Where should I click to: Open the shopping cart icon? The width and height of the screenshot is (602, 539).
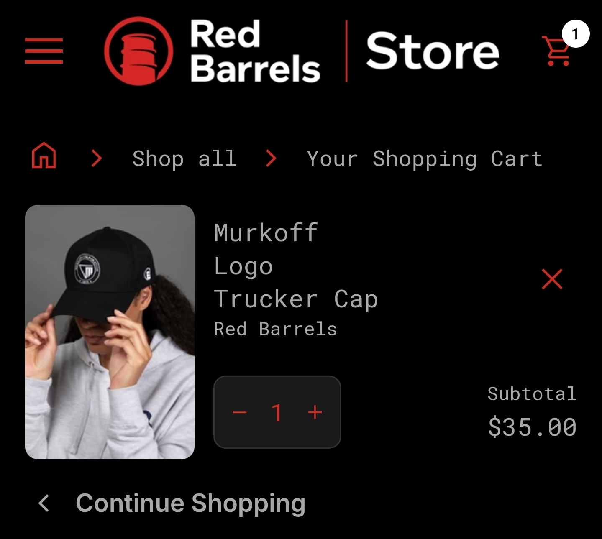coord(556,51)
